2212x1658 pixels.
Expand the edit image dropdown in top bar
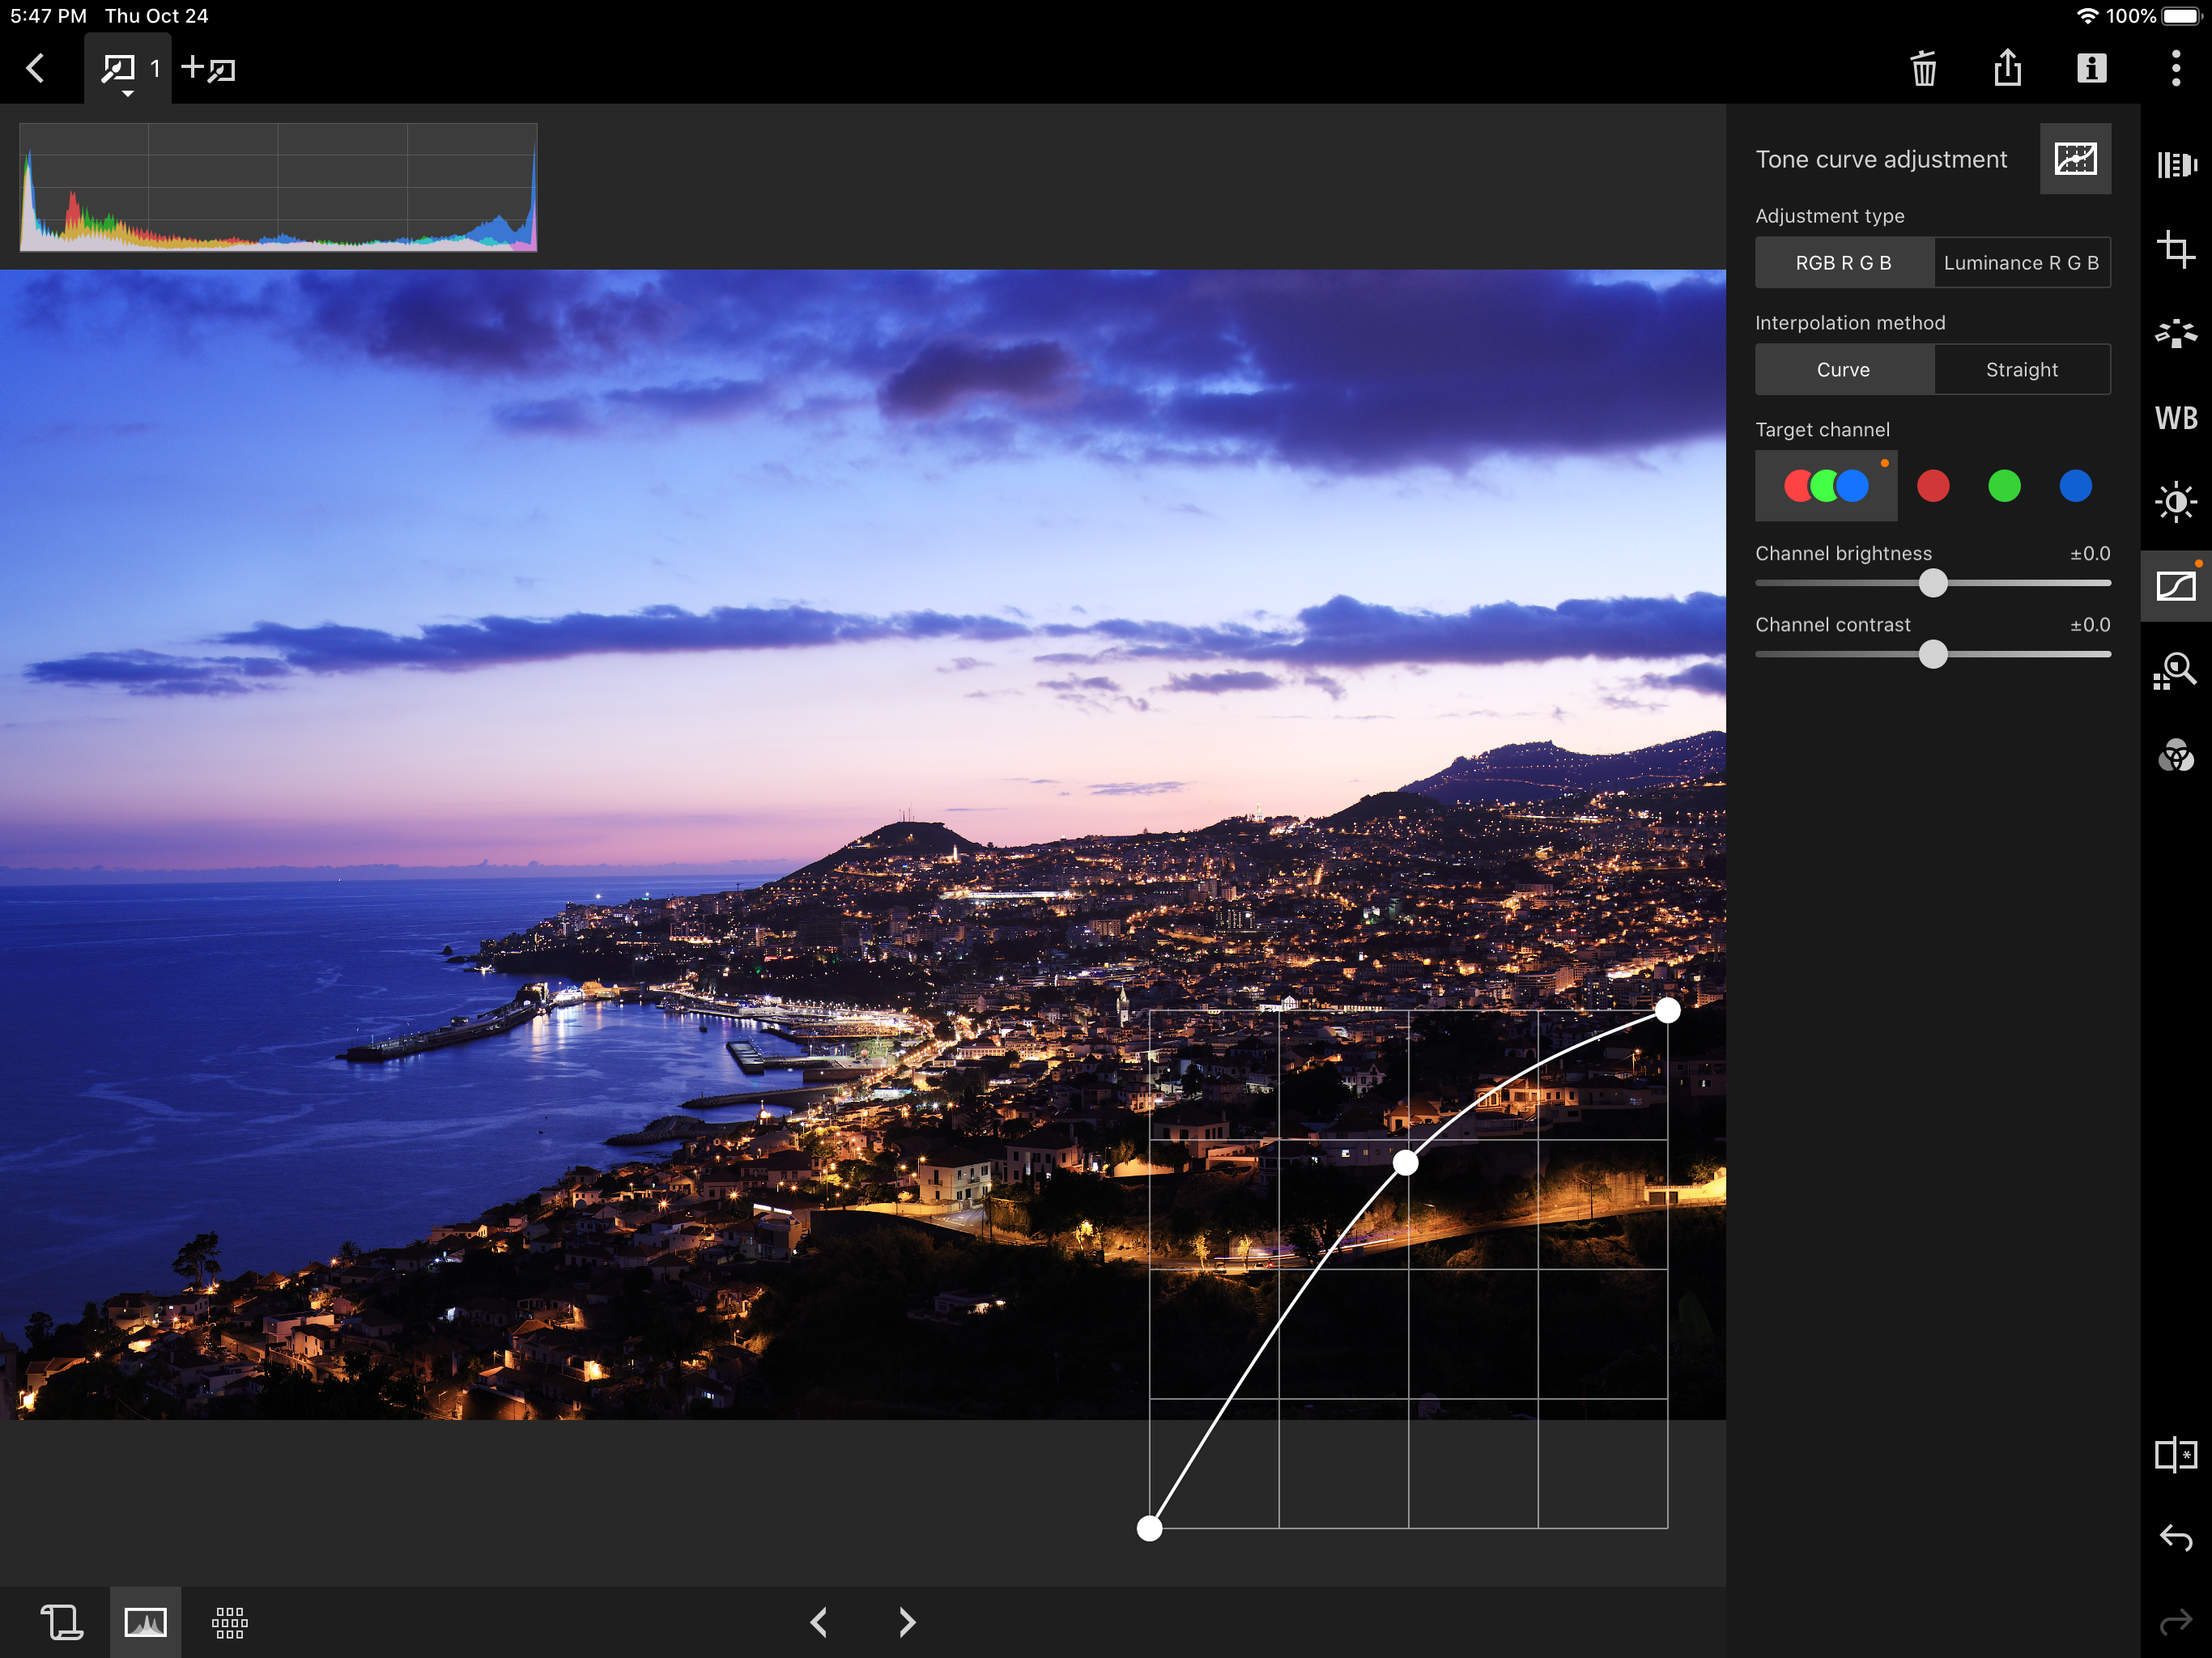point(127,72)
